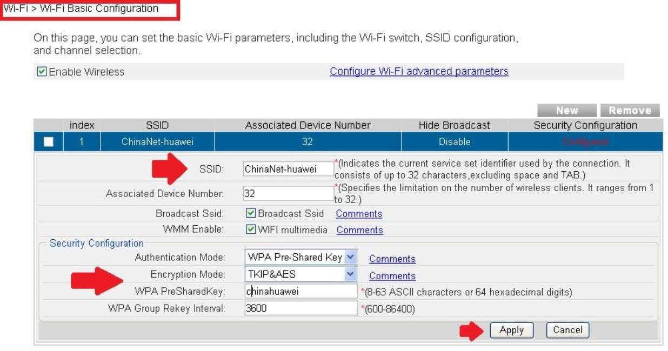
Task: Select the ChinaNet-huawei cell in the table row
Action: coord(157,142)
